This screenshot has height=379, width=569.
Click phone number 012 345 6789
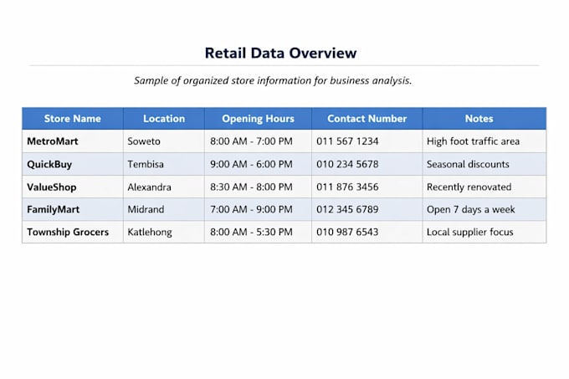point(347,210)
